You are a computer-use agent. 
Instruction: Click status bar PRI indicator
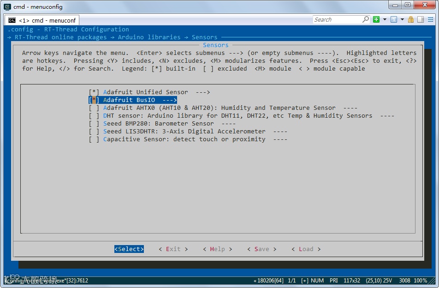[333, 281]
